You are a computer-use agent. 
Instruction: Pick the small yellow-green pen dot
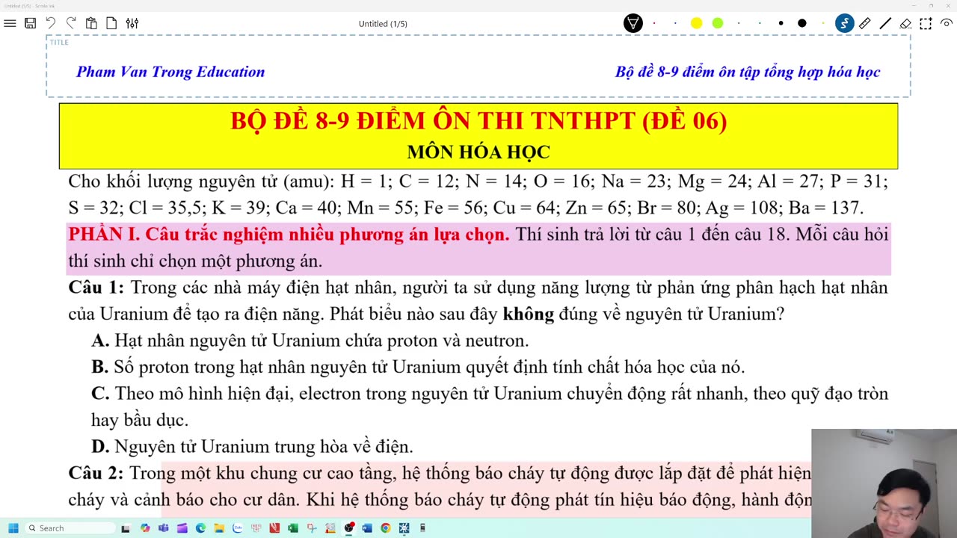[823, 23]
